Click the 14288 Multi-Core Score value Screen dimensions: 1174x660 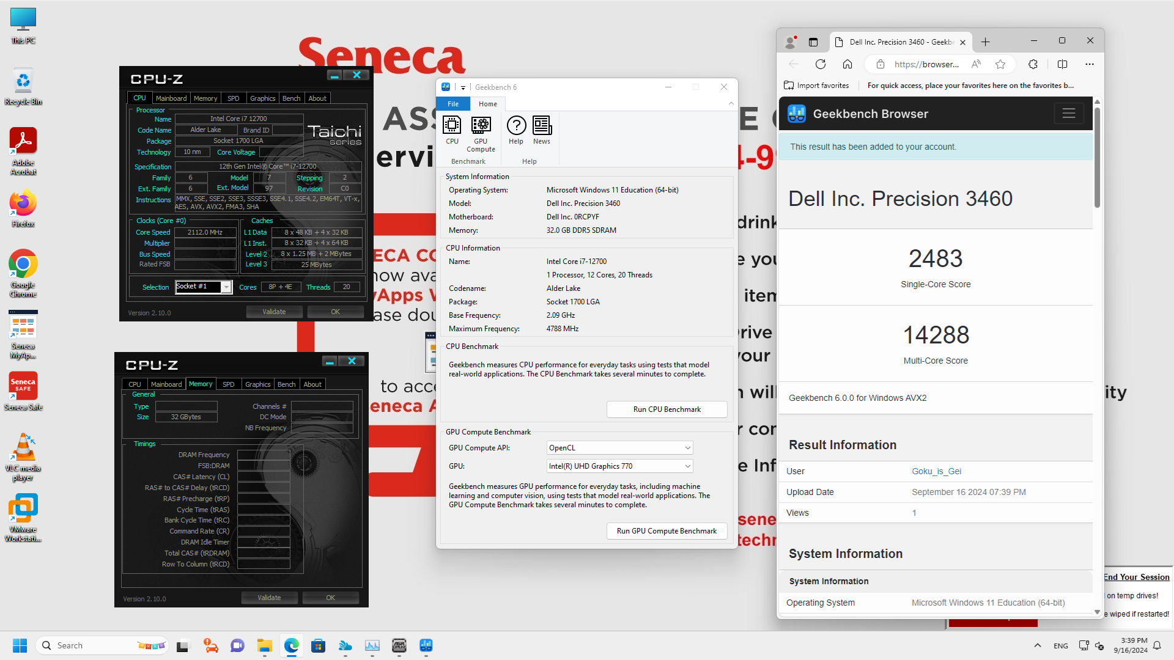click(936, 335)
